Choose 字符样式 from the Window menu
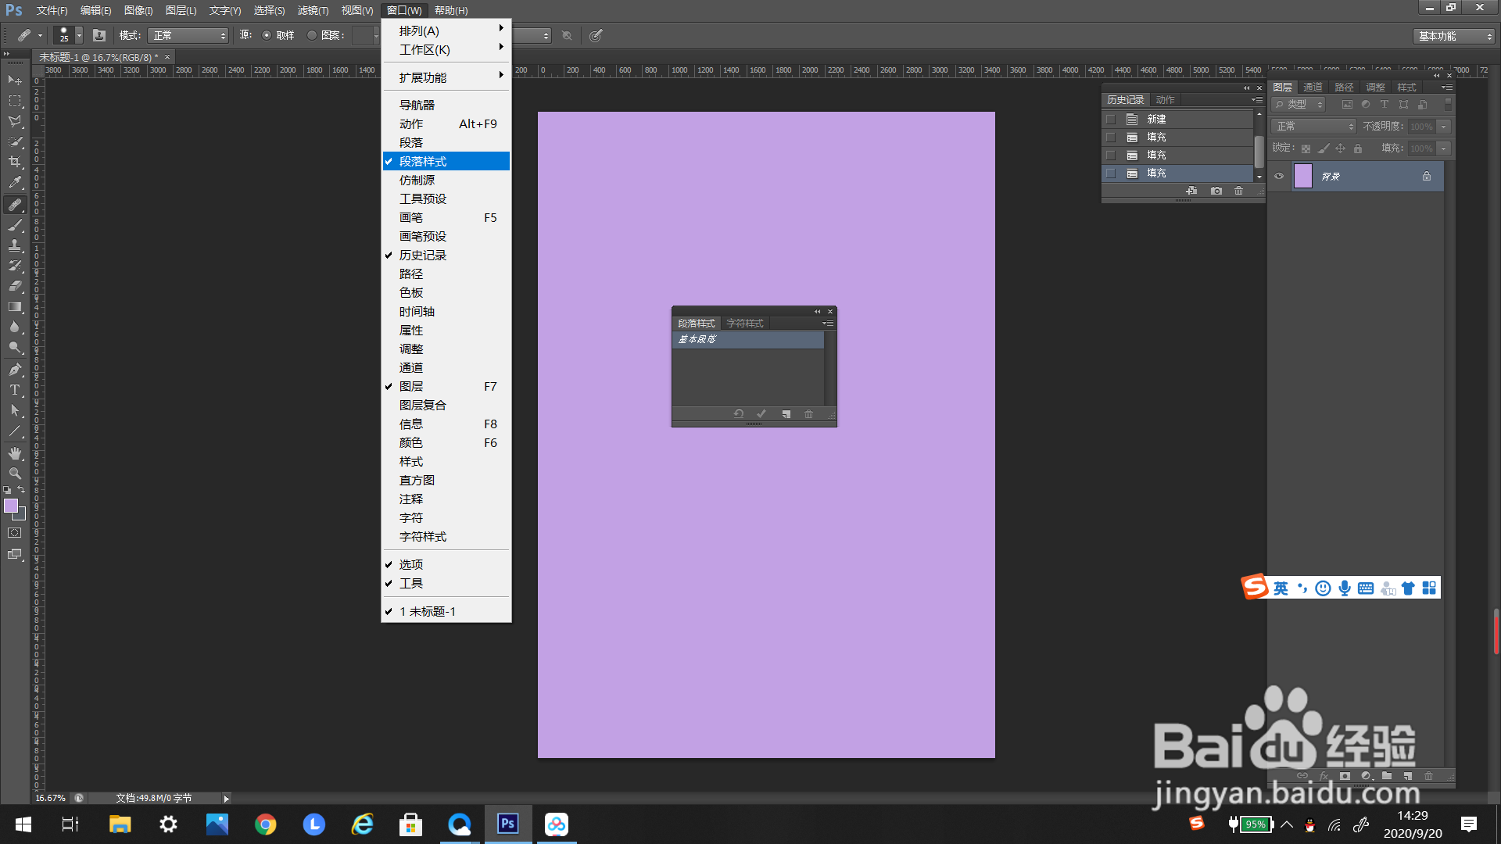Screen dimensions: 1501x844 (x=423, y=537)
